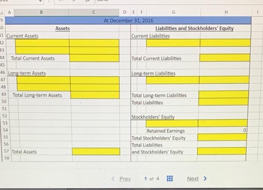The width and height of the screenshot is (263, 190).
Task: Select column B header
Action: pyautogui.click(x=41, y=12)
